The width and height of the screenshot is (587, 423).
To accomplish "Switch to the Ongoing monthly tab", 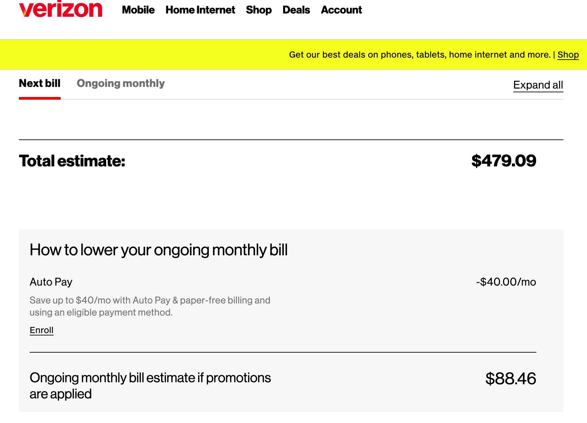I will pyautogui.click(x=121, y=84).
